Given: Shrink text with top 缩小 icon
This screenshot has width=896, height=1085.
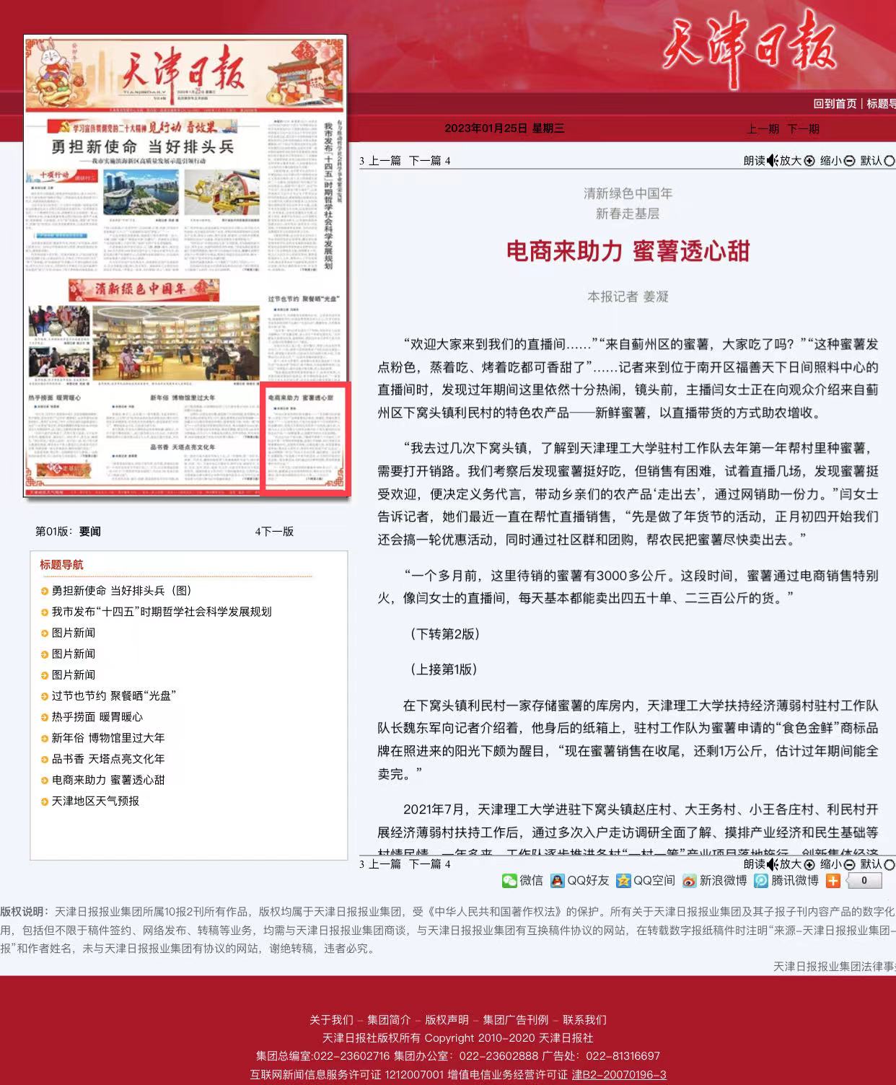Looking at the screenshot, I should pyautogui.click(x=849, y=161).
